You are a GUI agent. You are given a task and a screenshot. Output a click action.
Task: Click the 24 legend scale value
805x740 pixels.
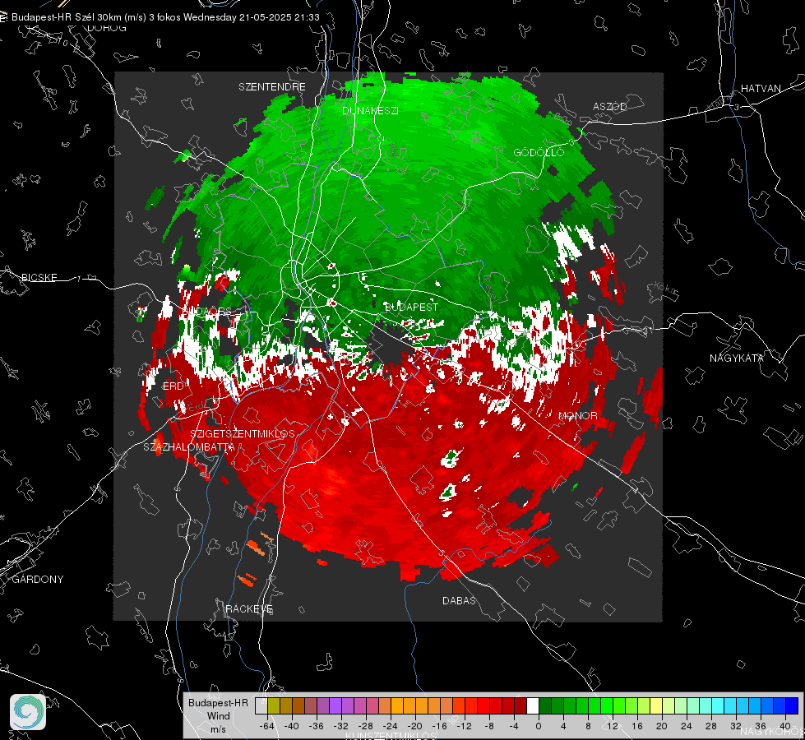click(x=687, y=726)
